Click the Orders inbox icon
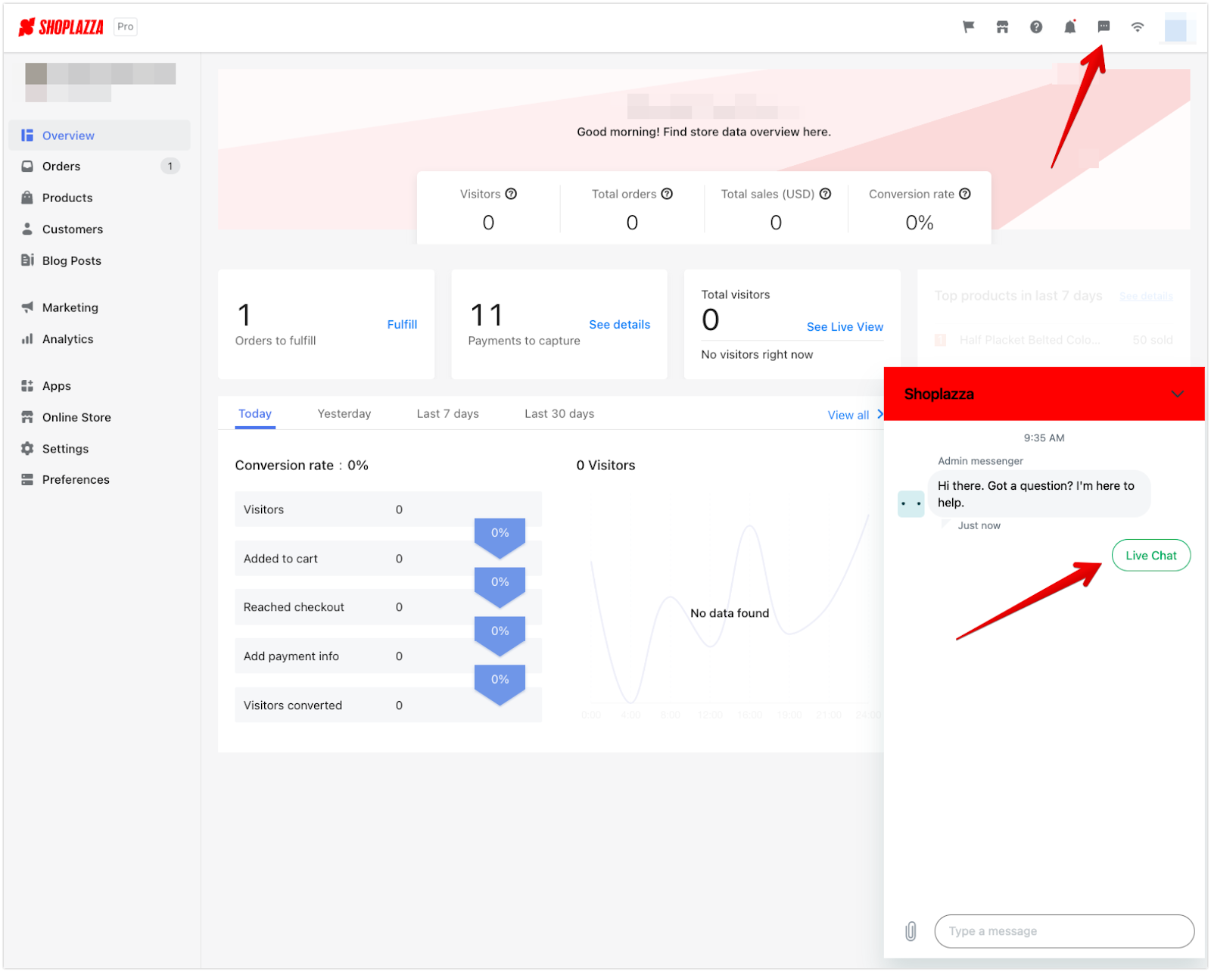The height and width of the screenshot is (972, 1211). (27, 167)
